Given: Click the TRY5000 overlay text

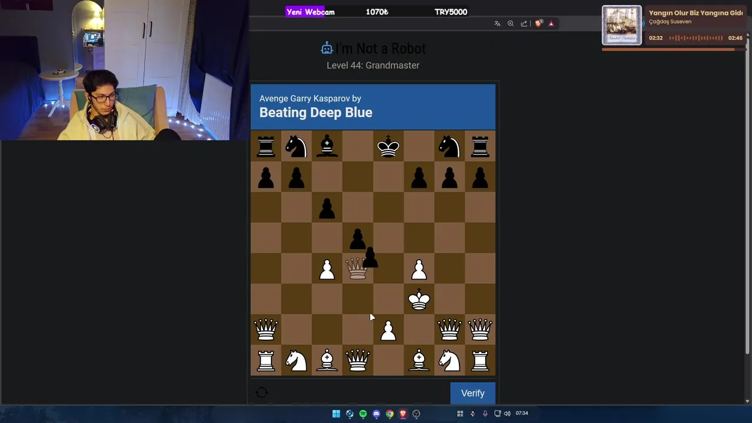Looking at the screenshot, I should pos(451,12).
